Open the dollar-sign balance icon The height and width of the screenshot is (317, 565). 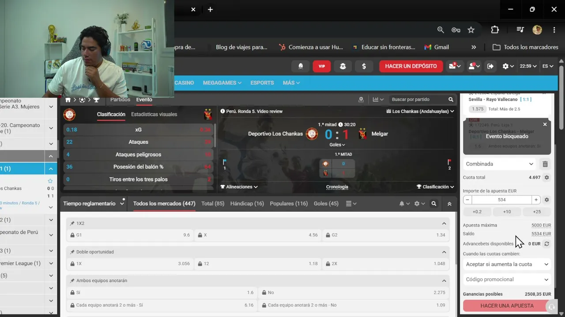click(364, 66)
